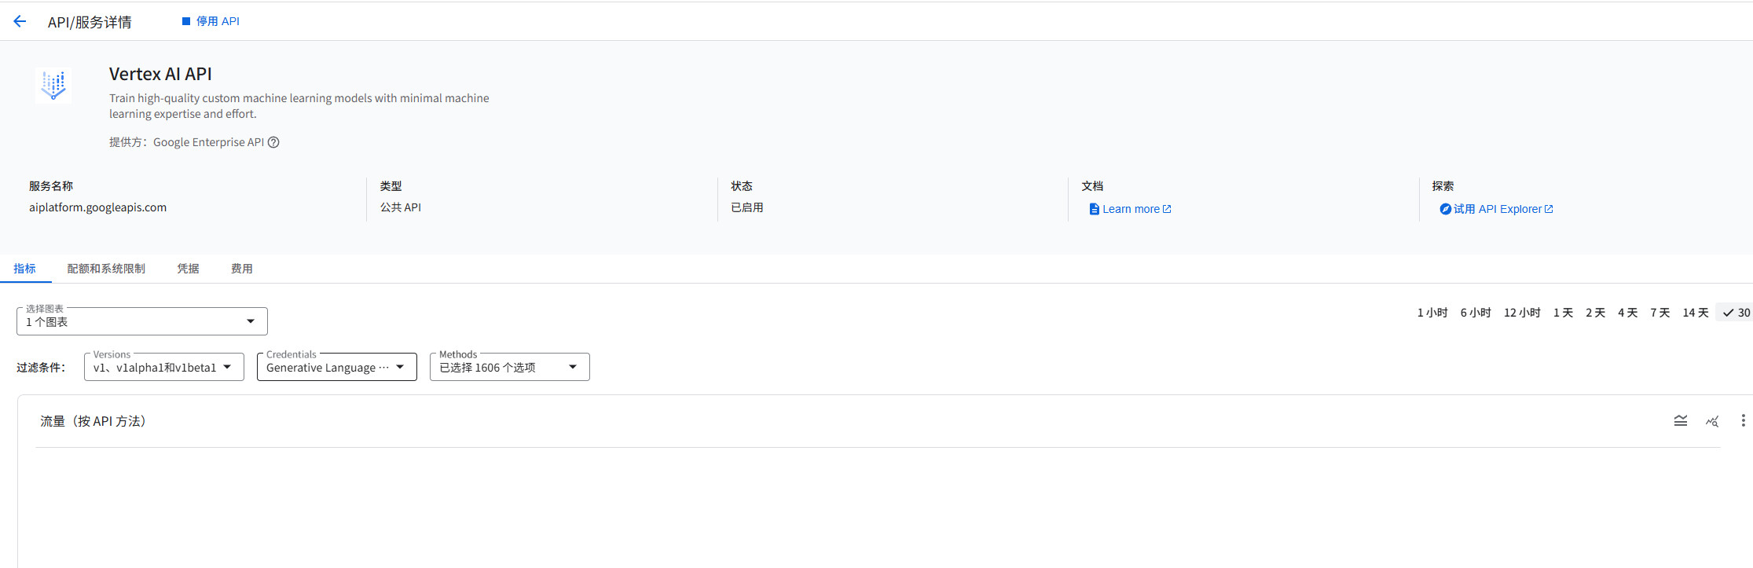The image size is (1753, 568).
Task: Open the 费用 tab
Action: pyautogui.click(x=241, y=269)
